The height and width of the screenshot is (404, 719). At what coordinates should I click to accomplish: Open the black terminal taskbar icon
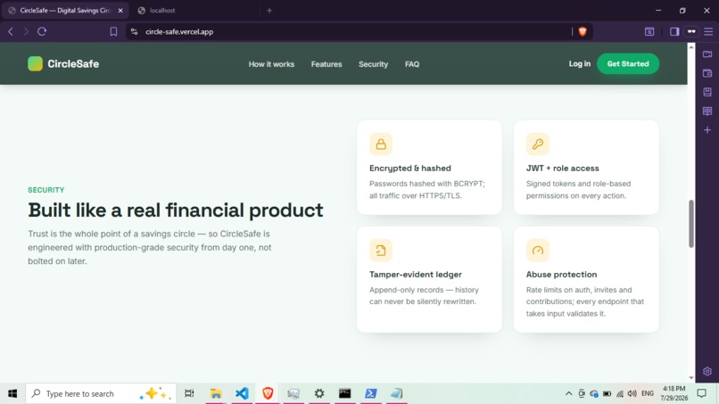pyautogui.click(x=345, y=393)
